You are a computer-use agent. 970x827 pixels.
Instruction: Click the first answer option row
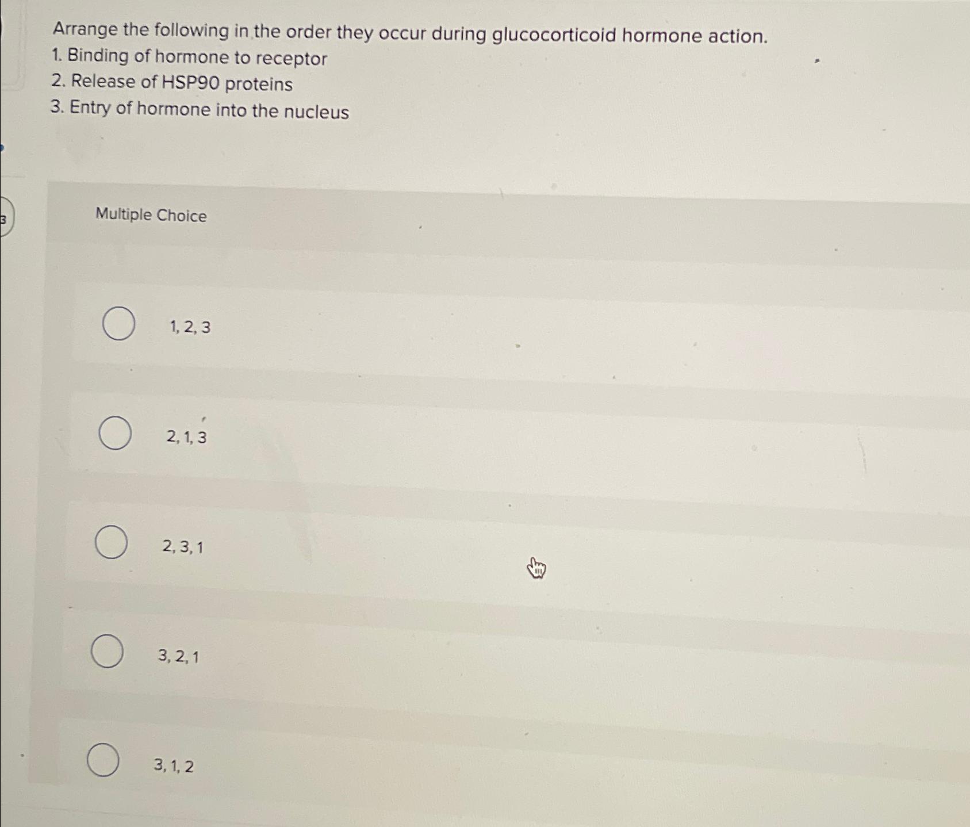coord(402,325)
